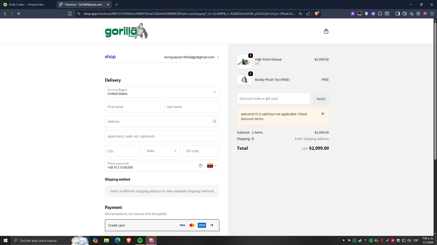View site information icon in address bar
Screen dimensions: 437x245
click(x=79, y=14)
